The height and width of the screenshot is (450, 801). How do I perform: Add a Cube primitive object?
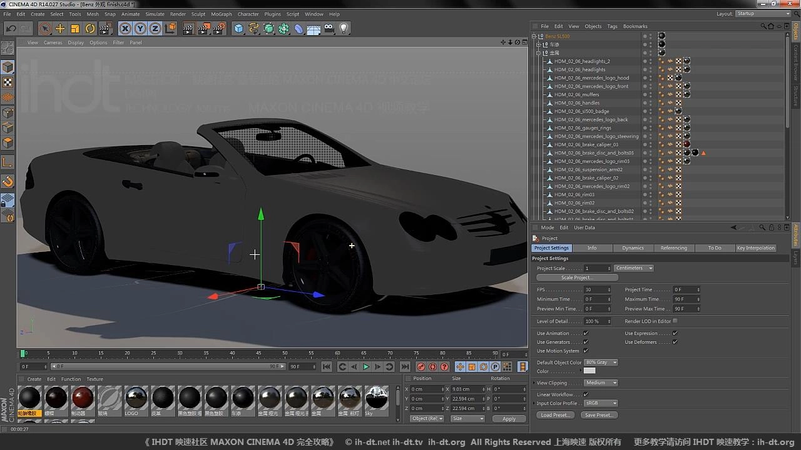[x=238, y=29]
